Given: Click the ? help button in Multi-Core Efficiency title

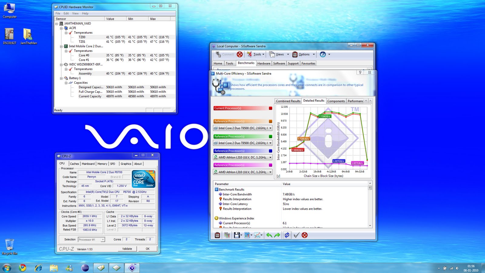Looking at the screenshot, I should (x=360, y=72).
